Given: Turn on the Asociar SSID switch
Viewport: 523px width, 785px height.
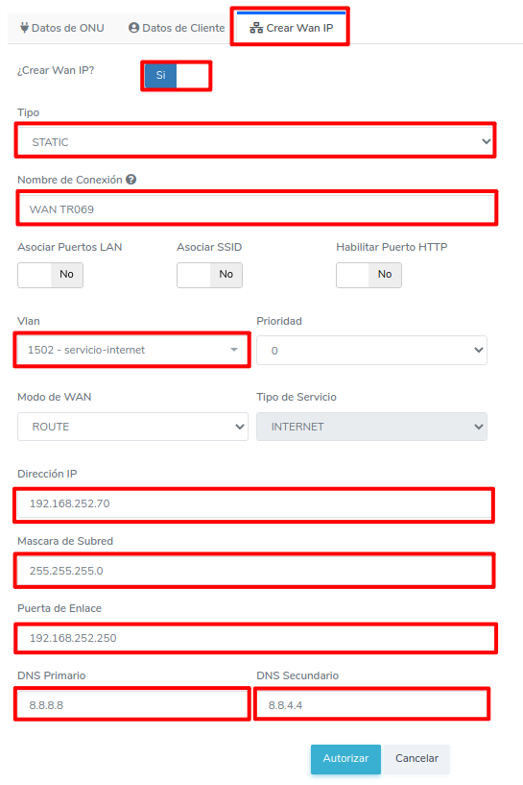Looking at the screenshot, I should coord(209,275).
